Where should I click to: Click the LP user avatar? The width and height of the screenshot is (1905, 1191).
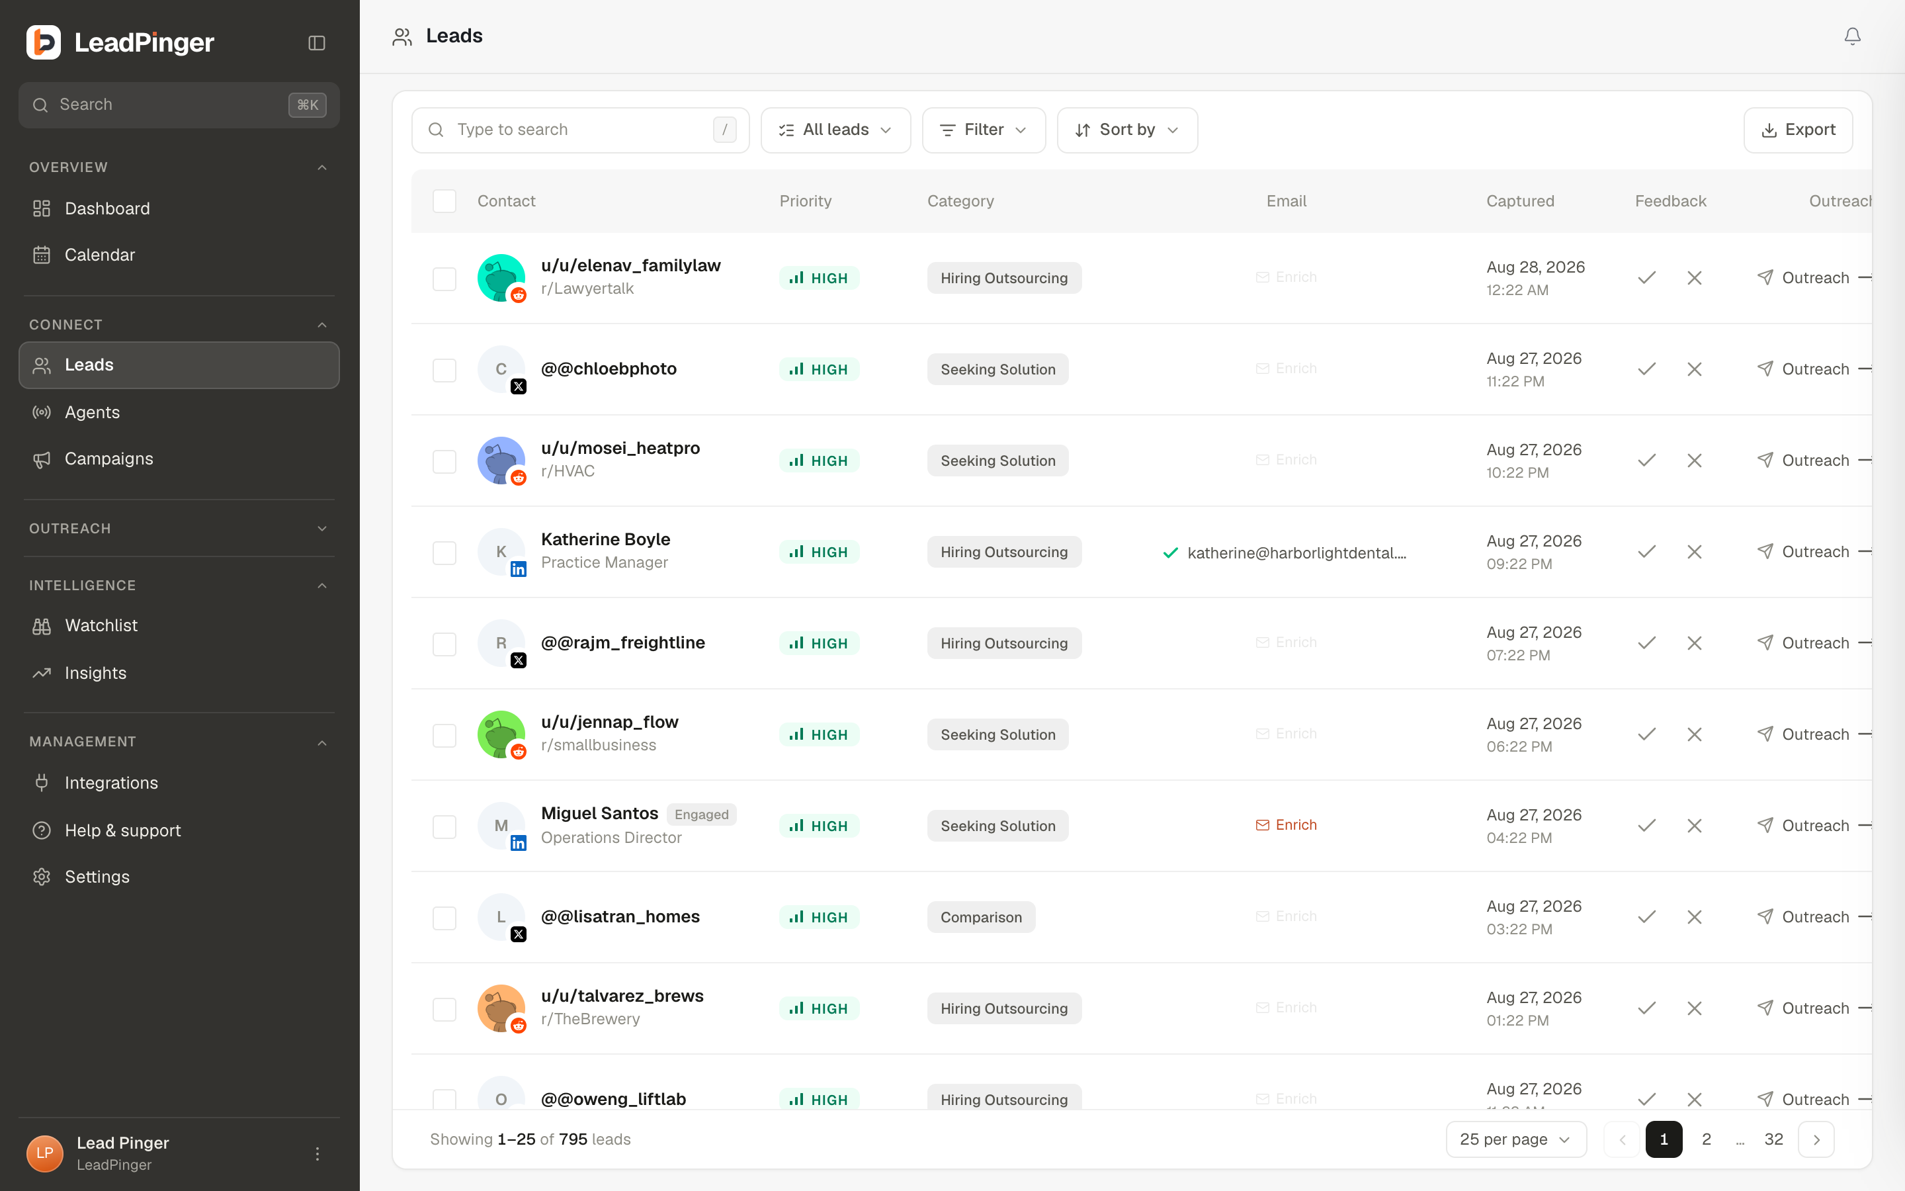pyautogui.click(x=45, y=1154)
